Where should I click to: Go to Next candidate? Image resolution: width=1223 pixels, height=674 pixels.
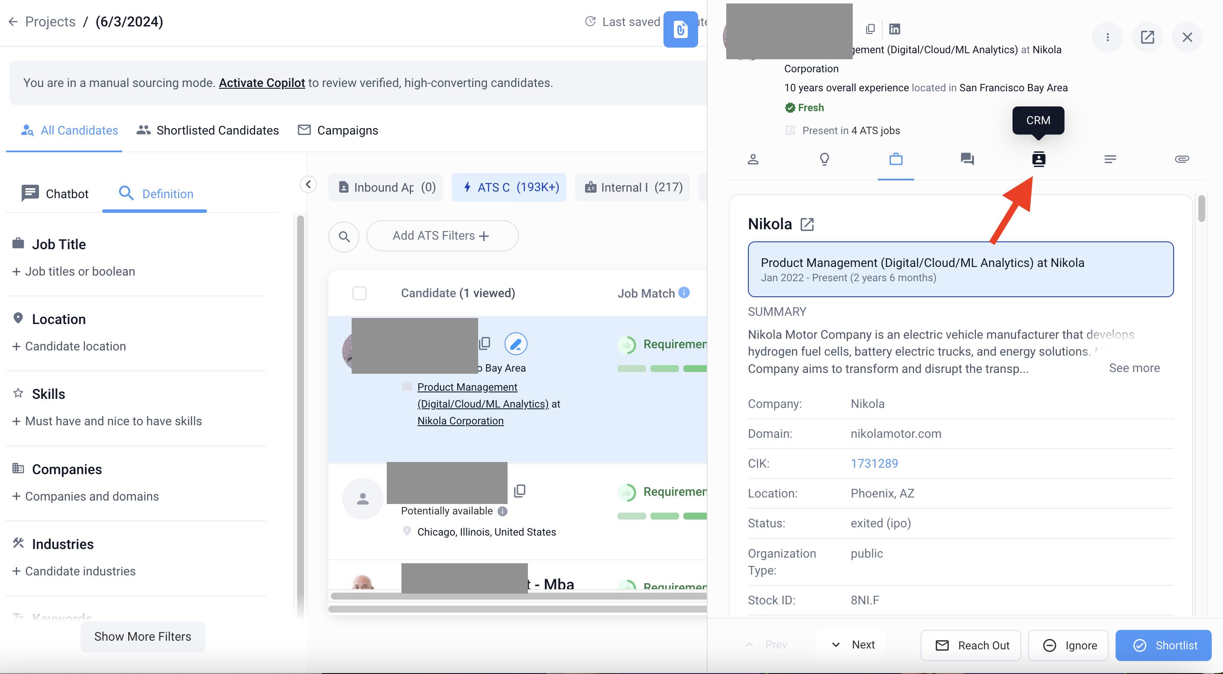tap(854, 645)
